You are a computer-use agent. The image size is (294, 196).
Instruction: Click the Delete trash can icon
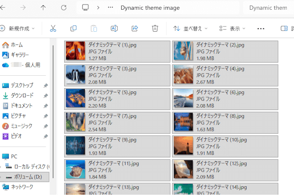[155, 28]
